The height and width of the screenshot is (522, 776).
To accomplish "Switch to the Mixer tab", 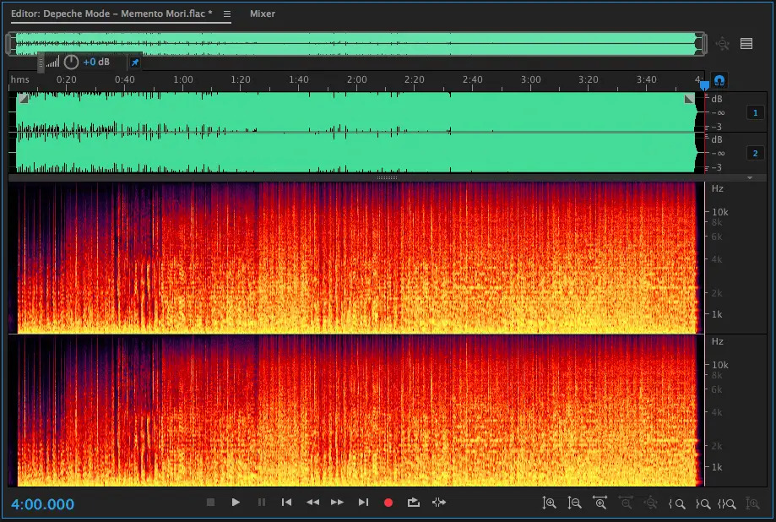I will pos(262,14).
